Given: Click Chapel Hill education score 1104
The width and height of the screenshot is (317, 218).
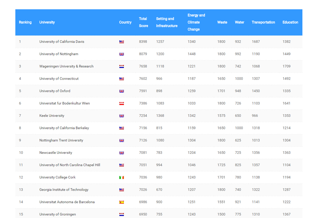Looking at the screenshot, I should (286, 165).
